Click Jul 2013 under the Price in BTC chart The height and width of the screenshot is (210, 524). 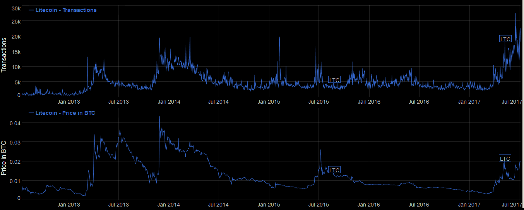118,204
